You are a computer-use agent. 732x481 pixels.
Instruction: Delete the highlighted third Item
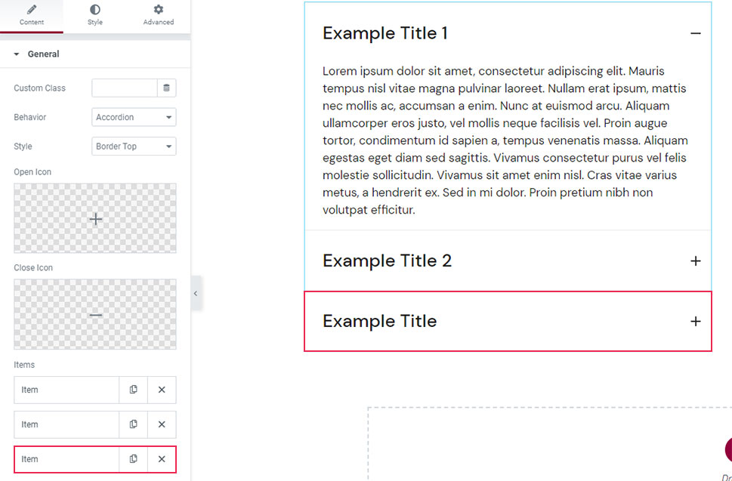click(x=162, y=459)
